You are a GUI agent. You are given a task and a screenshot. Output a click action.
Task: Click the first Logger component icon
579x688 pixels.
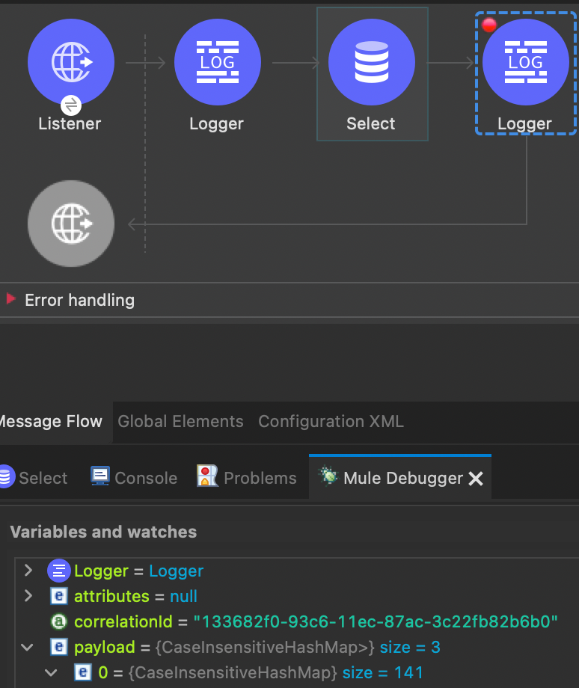[x=217, y=62]
